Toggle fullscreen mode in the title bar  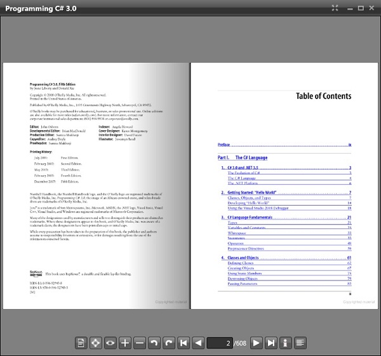pyautogui.click(x=335, y=8)
